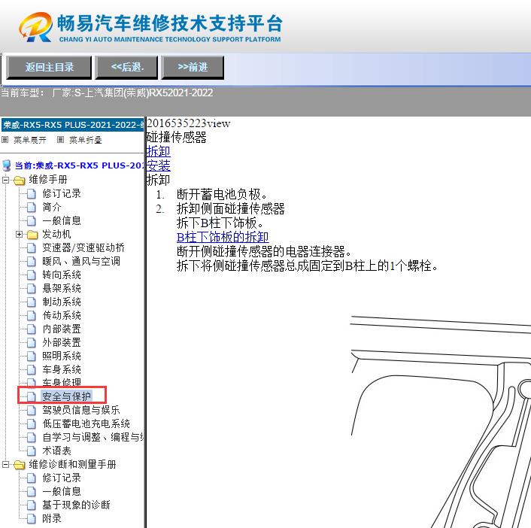Screen dimensions: 531x528
Task: Go back with the <<后退 button
Action: pos(126,68)
